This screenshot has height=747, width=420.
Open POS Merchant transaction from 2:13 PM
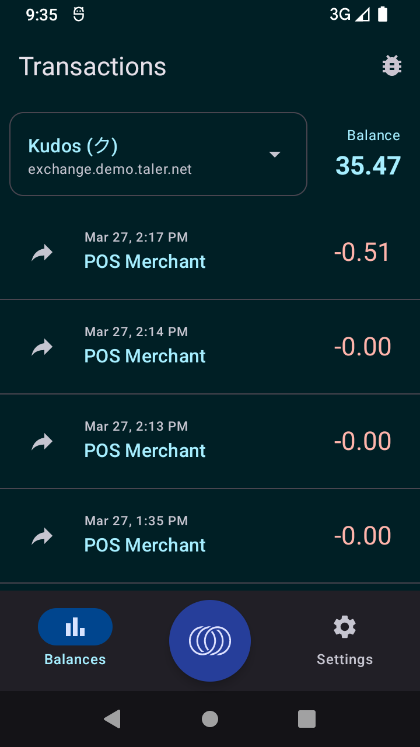[210, 442]
